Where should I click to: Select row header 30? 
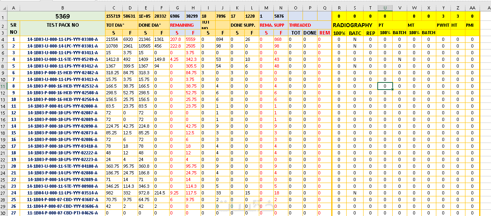pyautogui.click(x=4, y=213)
